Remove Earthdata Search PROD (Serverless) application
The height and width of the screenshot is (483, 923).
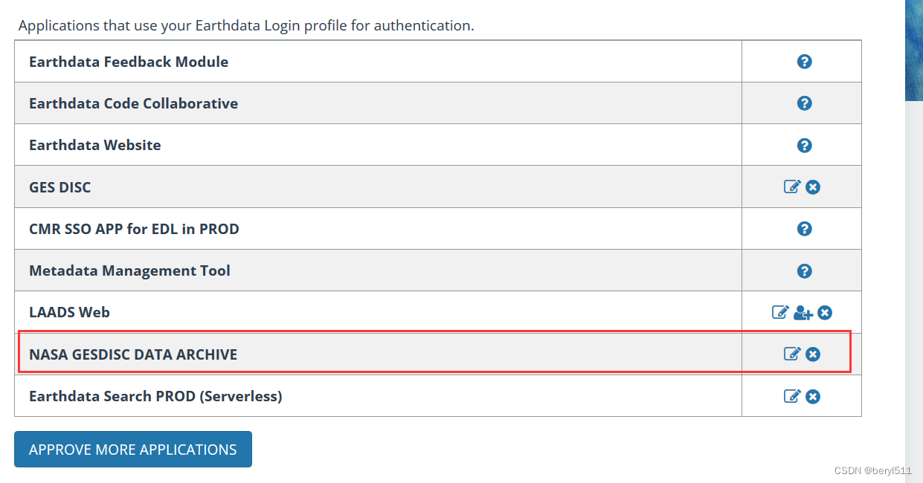click(x=813, y=397)
